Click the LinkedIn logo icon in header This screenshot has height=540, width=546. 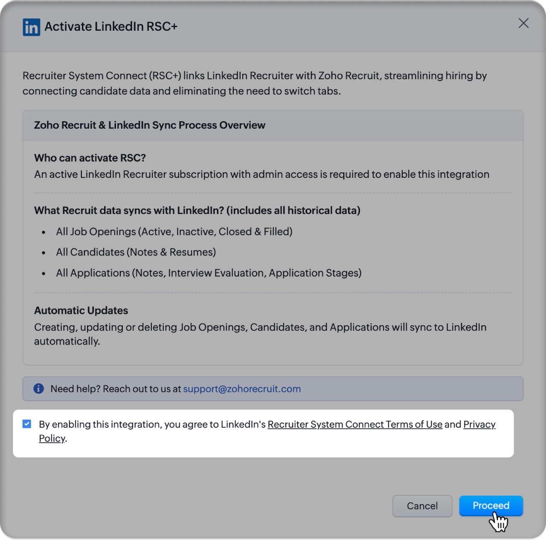pos(32,27)
